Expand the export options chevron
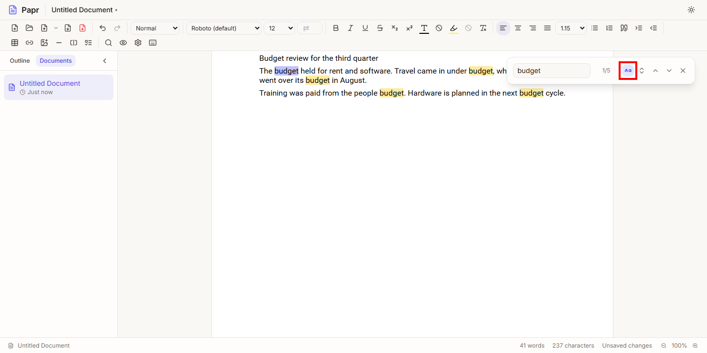Image resolution: width=707 pixels, height=353 pixels. [56, 28]
